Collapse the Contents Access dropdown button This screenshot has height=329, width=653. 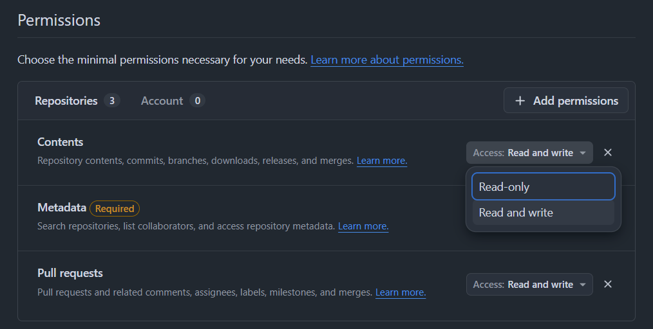click(529, 153)
